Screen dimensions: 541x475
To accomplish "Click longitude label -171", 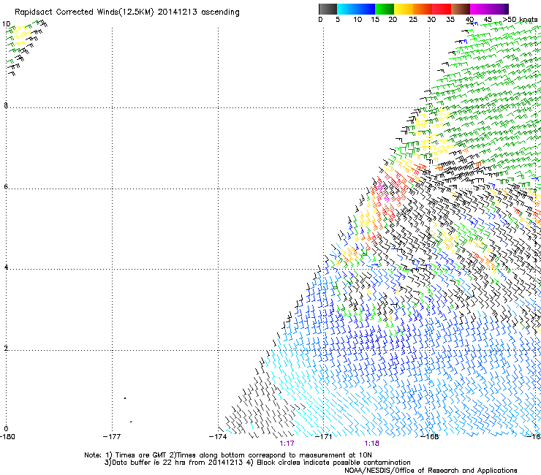I will tap(324, 437).
